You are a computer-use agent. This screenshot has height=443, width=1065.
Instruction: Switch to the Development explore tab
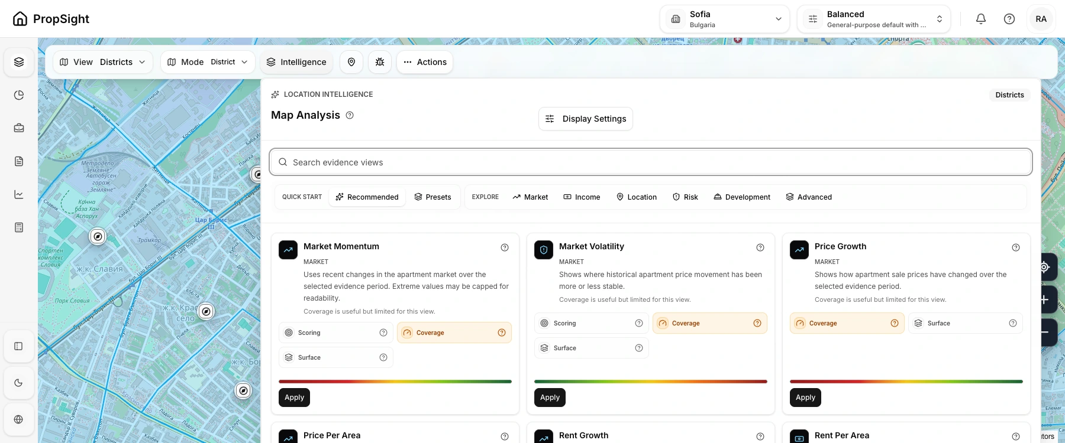[742, 197]
